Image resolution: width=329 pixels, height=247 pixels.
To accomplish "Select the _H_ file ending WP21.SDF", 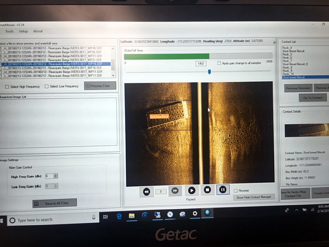I will pyautogui.click(x=53, y=56).
